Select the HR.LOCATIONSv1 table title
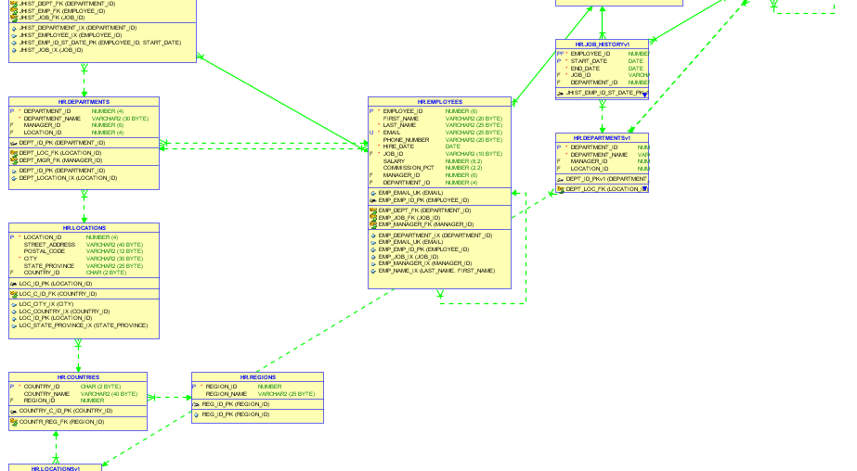This screenshot has height=471, width=857. tap(56, 468)
